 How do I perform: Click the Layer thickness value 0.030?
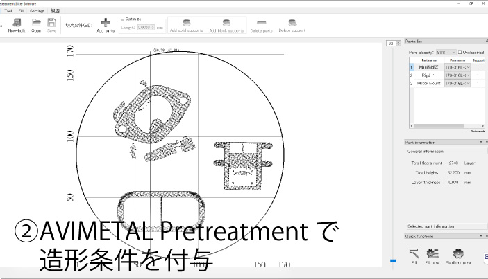point(453,183)
